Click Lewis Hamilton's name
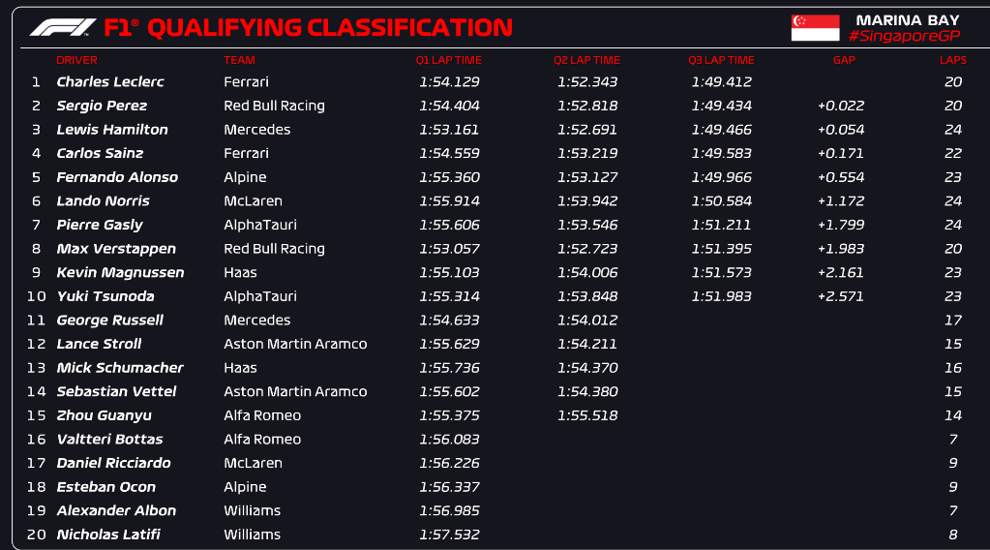Image resolution: width=990 pixels, height=550 pixels. [112, 130]
